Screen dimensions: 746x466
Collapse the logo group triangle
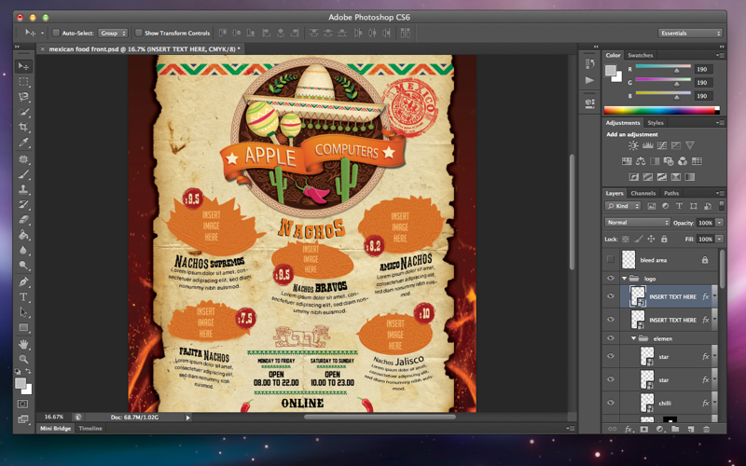pyautogui.click(x=624, y=278)
